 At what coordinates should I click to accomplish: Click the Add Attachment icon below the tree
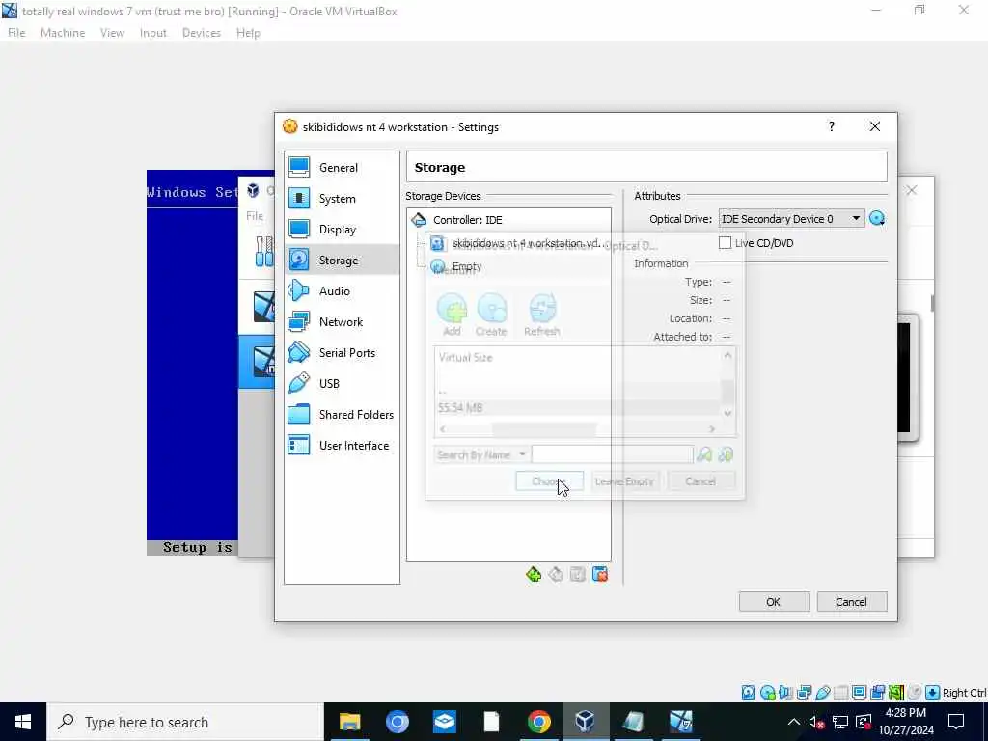coord(577,575)
